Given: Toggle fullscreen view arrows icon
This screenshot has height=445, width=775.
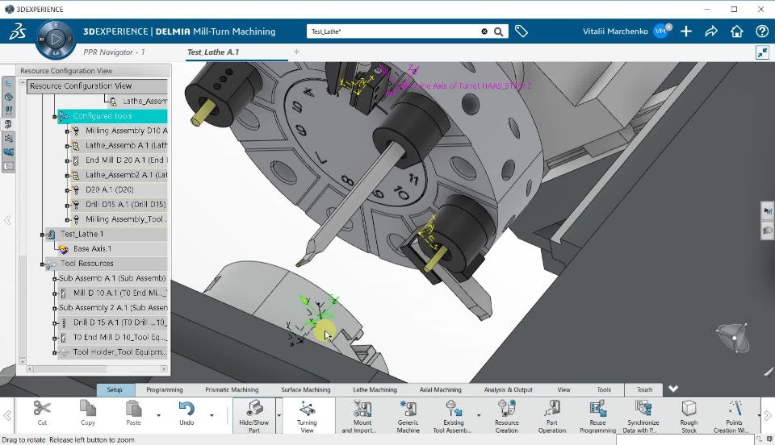Looking at the screenshot, I should pyautogui.click(x=762, y=52).
